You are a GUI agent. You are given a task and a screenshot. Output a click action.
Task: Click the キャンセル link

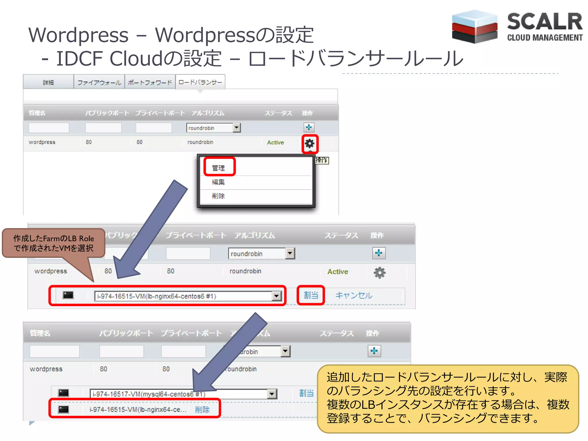(354, 295)
